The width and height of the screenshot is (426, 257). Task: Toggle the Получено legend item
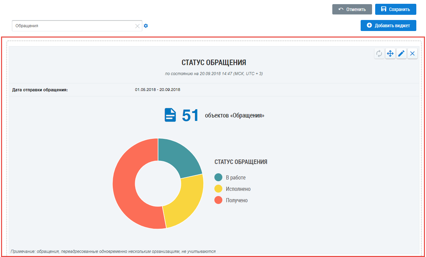coord(237,201)
